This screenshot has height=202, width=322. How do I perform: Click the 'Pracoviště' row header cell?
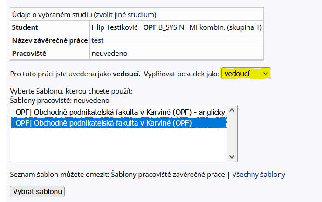50,54
